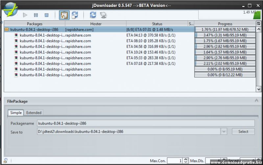This screenshot has width=263, height=165.
Task: Click the 1.49 MB/s speed meter
Action: [229, 15]
